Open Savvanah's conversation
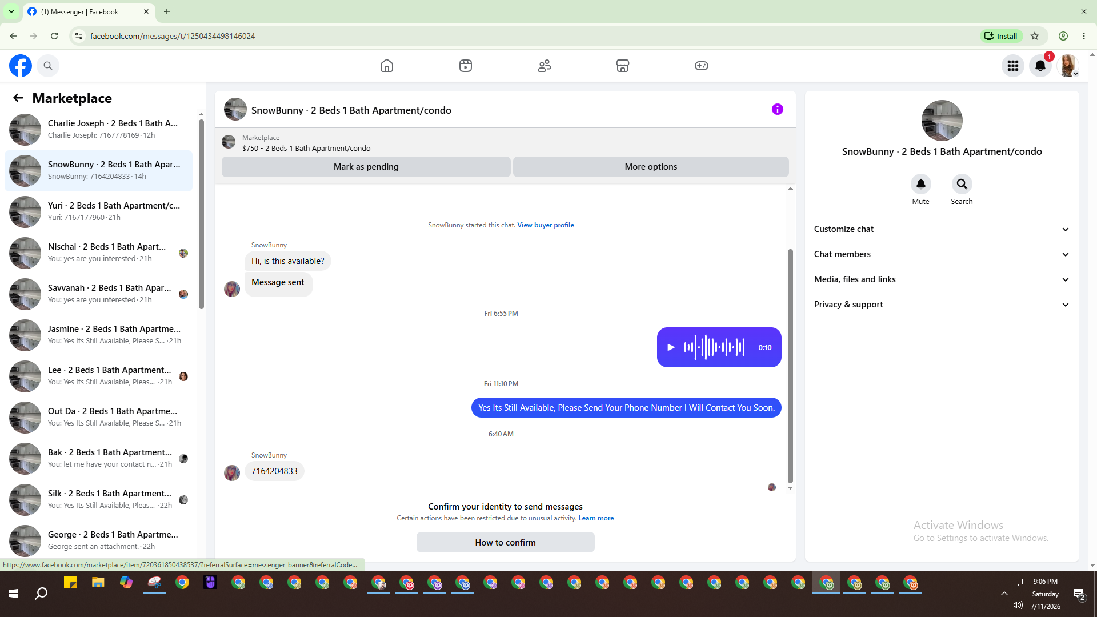Image resolution: width=1097 pixels, height=617 pixels. pyautogui.click(x=98, y=294)
